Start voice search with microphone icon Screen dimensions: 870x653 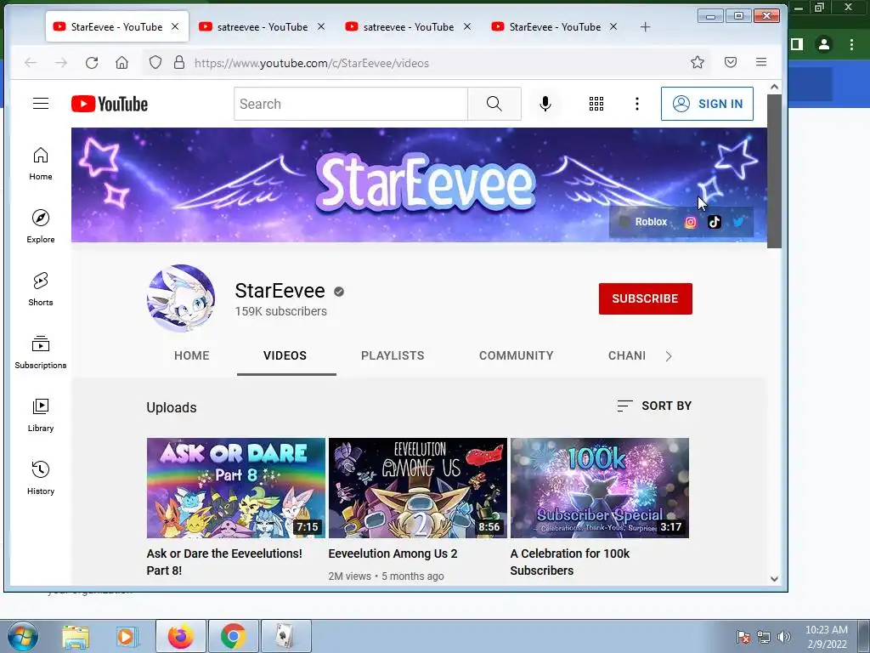coord(545,104)
